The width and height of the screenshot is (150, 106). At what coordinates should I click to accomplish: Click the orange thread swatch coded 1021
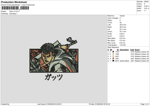pos(113,58)
